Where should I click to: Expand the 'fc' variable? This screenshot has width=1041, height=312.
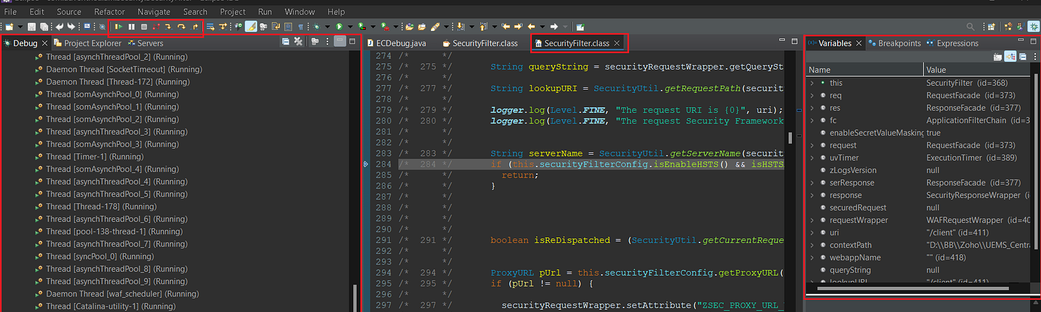[x=811, y=120]
